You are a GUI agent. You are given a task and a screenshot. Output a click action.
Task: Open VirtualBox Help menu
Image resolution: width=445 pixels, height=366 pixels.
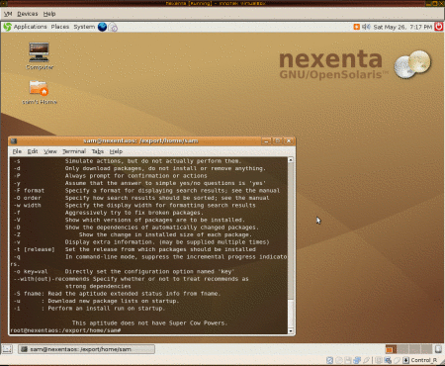(49, 14)
